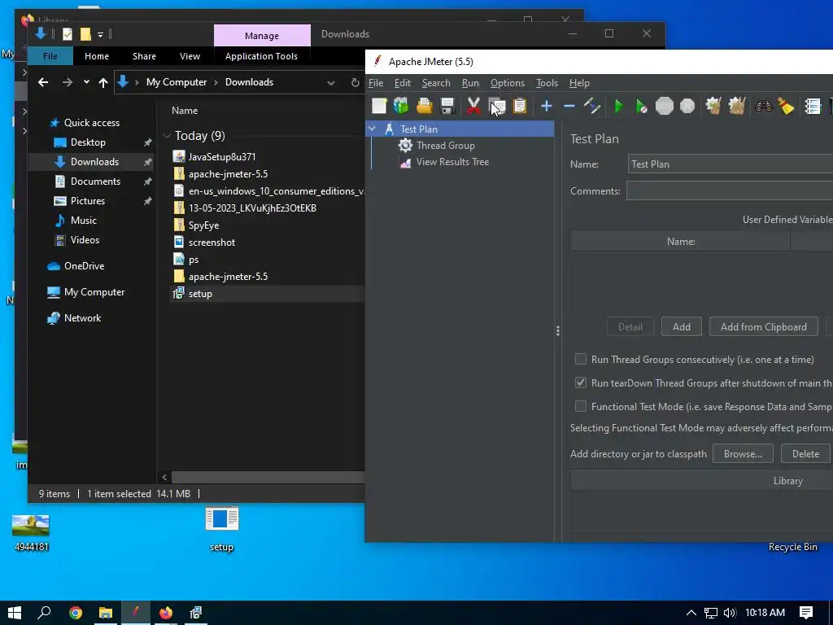The width and height of the screenshot is (833, 625).
Task: Uncheck Run tearDown Thread Groups checkbox
Action: pos(581,382)
